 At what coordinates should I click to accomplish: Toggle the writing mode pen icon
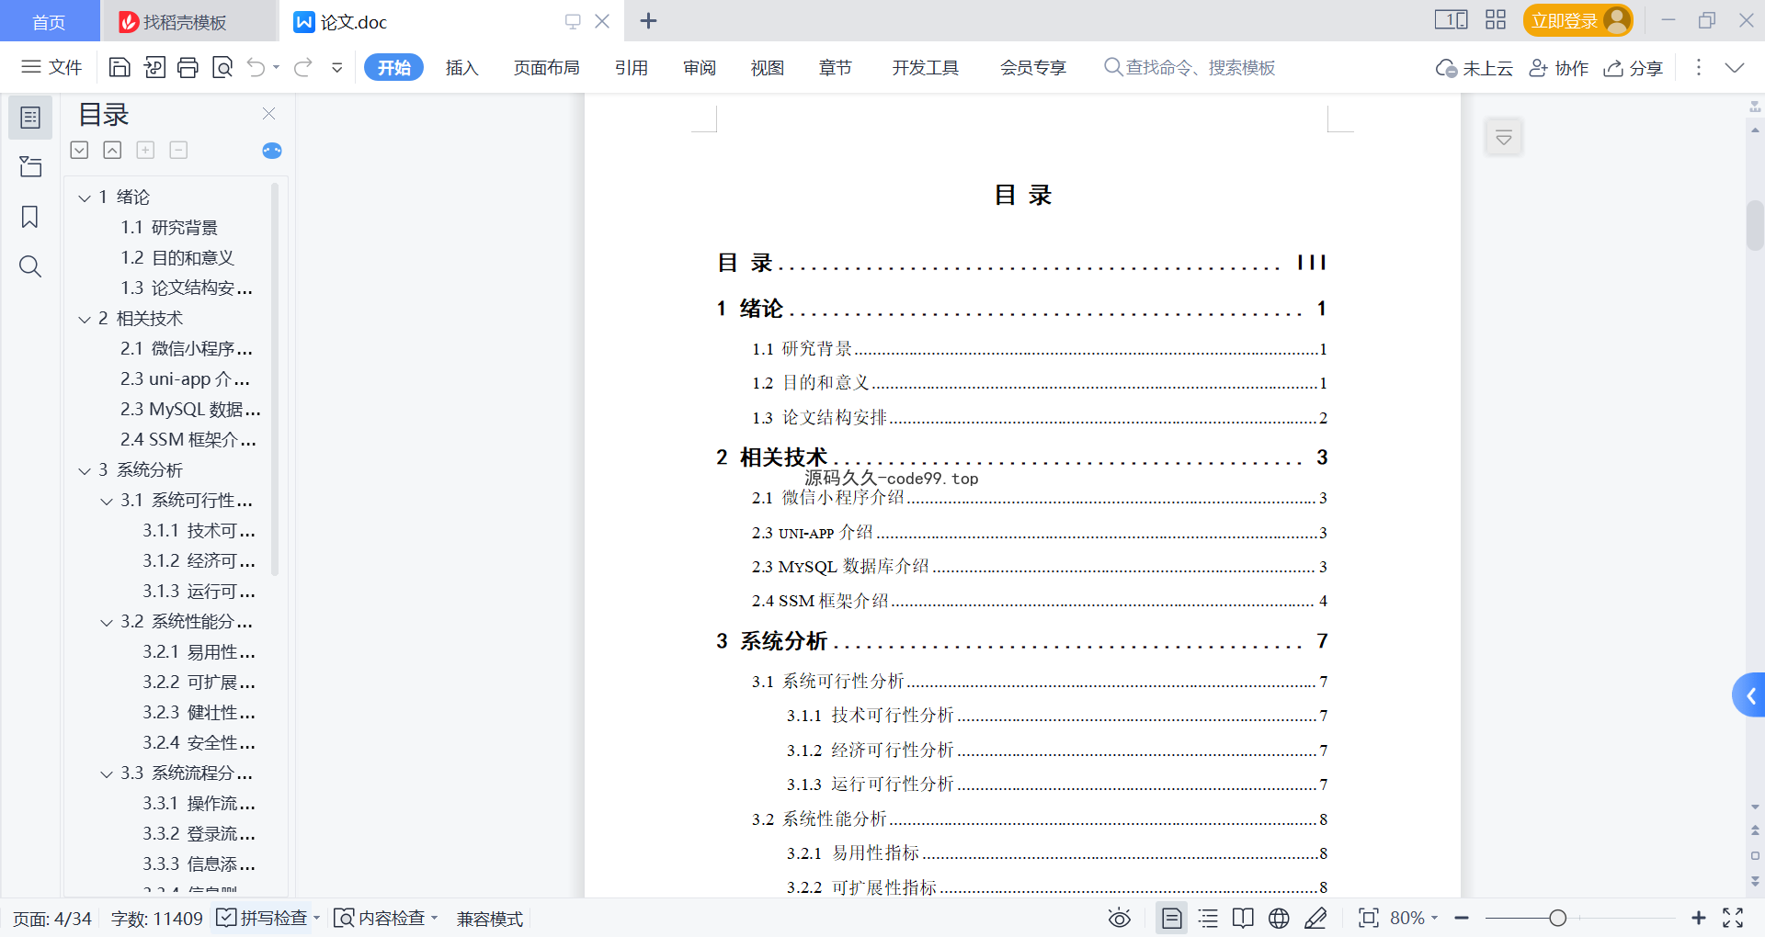click(1315, 918)
